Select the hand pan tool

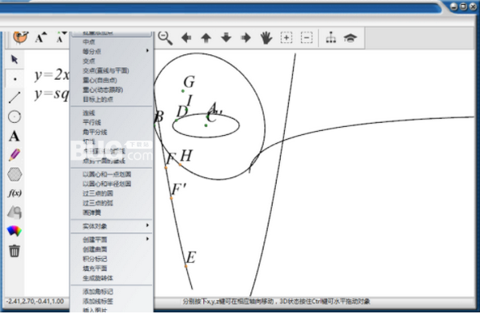click(x=266, y=38)
